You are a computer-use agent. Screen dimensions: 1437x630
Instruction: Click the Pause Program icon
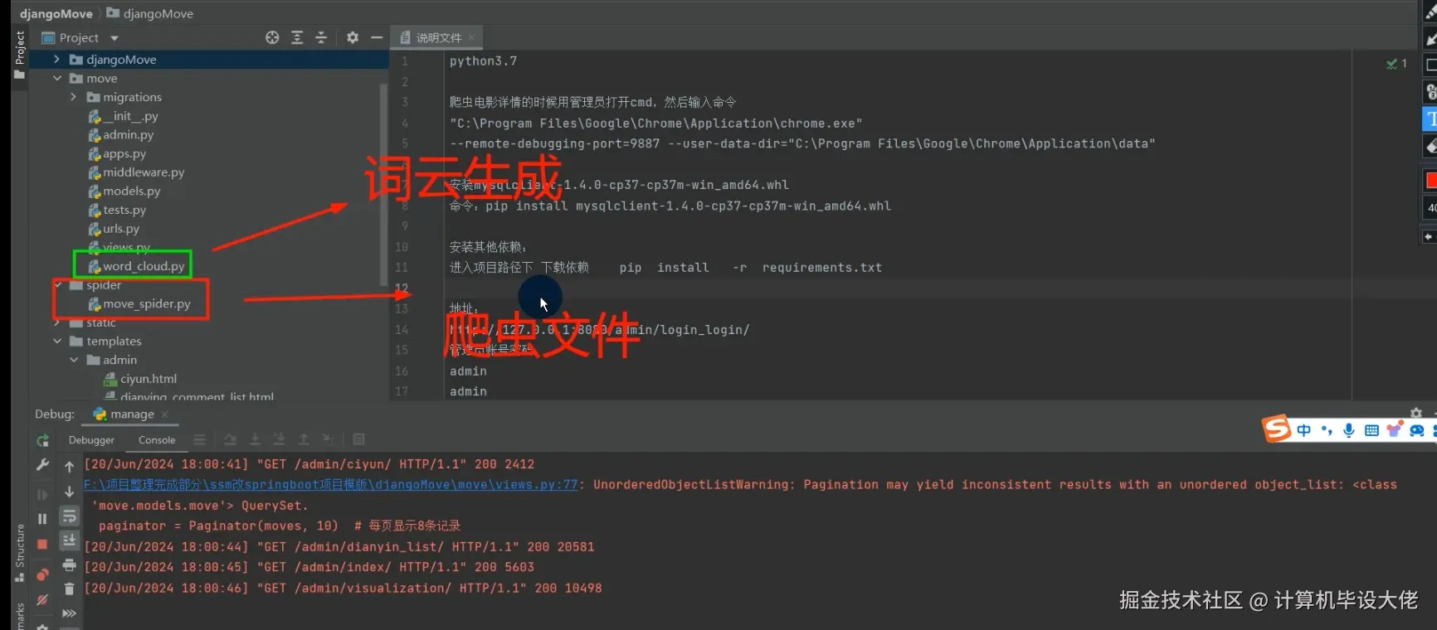coord(42,519)
